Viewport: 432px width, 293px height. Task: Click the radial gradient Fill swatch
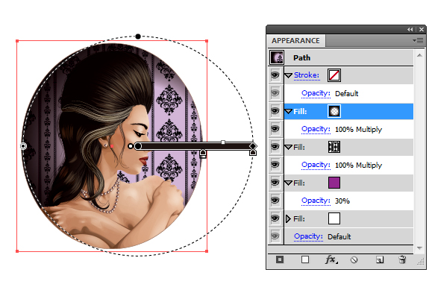[334, 111]
